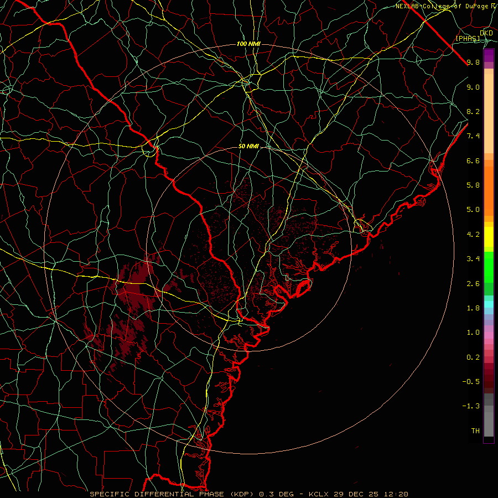Click the 9.8 value on the color scale
The image size is (498, 498).
pyautogui.click(x=473, y=62)
